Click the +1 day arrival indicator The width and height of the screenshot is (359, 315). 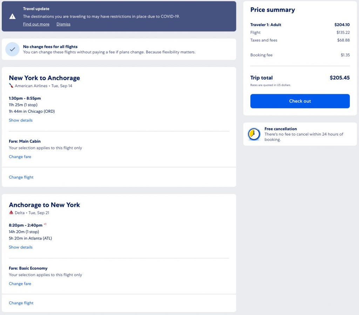click(x=45, y=224)
